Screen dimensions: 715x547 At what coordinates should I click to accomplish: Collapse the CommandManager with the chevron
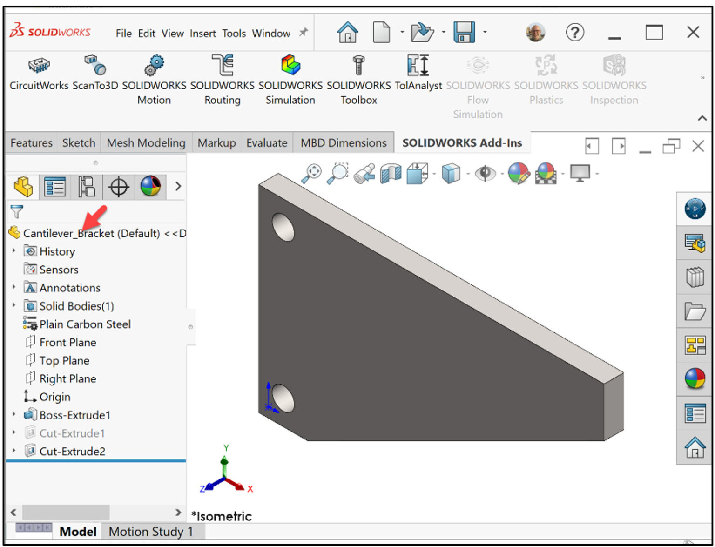tap(702, 118)
